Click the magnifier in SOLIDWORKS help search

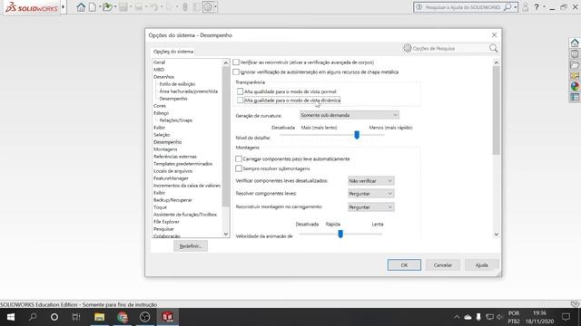pyautogui.click(x=507, y=7)
